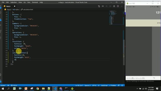Tap the home button in vivo 1802 window

(143, 78)
